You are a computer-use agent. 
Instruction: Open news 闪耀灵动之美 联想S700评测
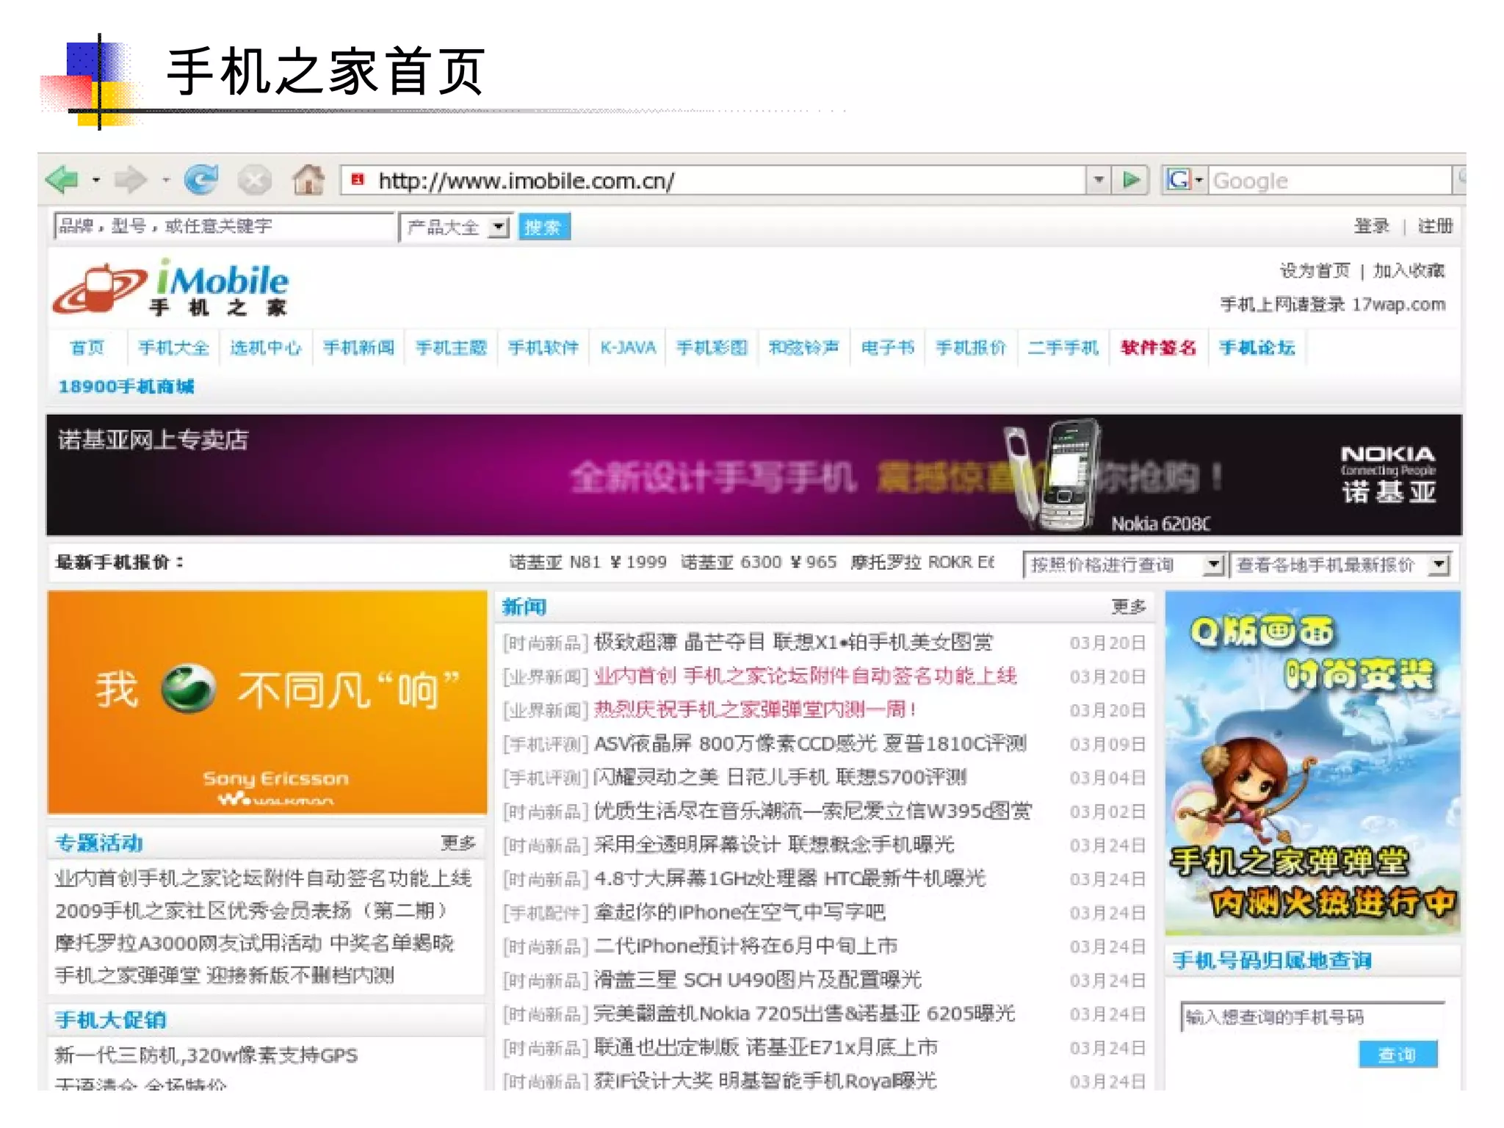780,777
